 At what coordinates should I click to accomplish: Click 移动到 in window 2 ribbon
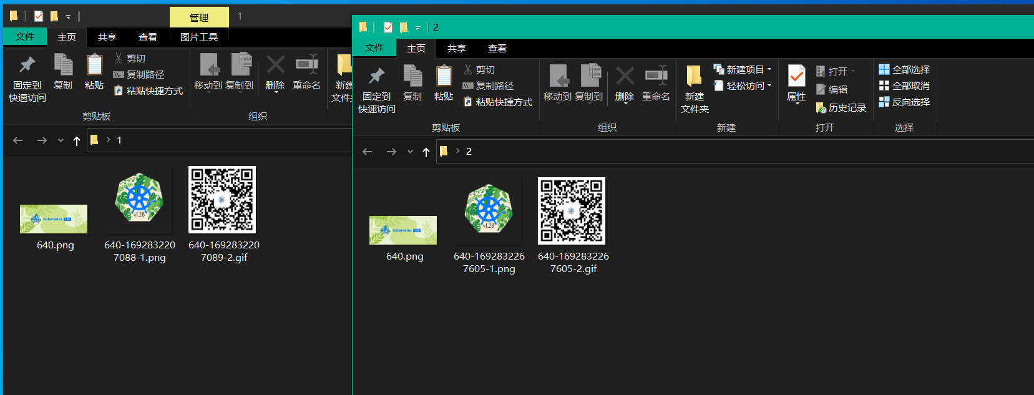click(557, 83)
